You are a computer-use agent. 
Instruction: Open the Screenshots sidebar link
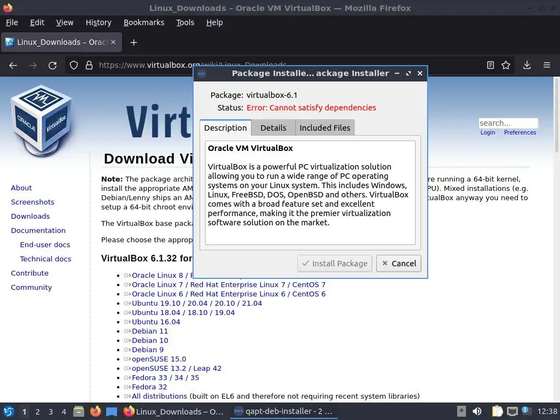click(32, 202)
